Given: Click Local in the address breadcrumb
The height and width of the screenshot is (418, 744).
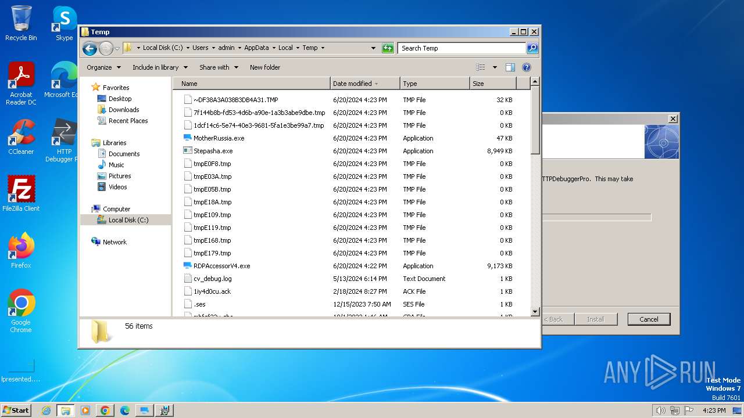Looking at the screenshot, I should pos(285,48).
